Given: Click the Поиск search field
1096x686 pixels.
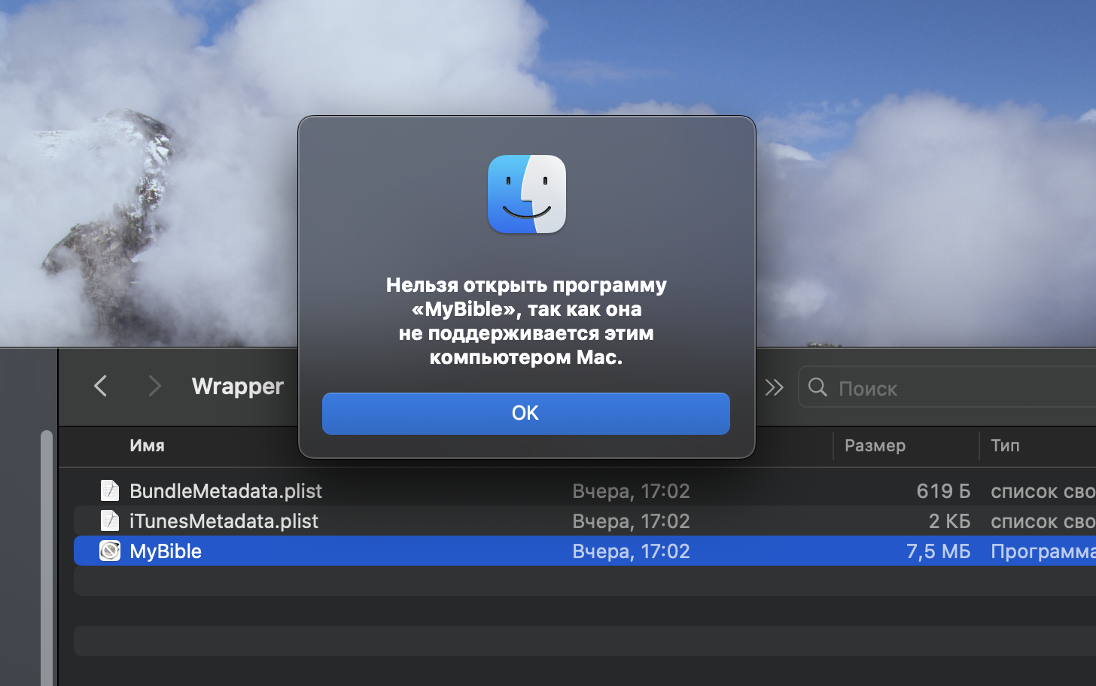Looking at the screenshot, I should (x=947, y=387).
